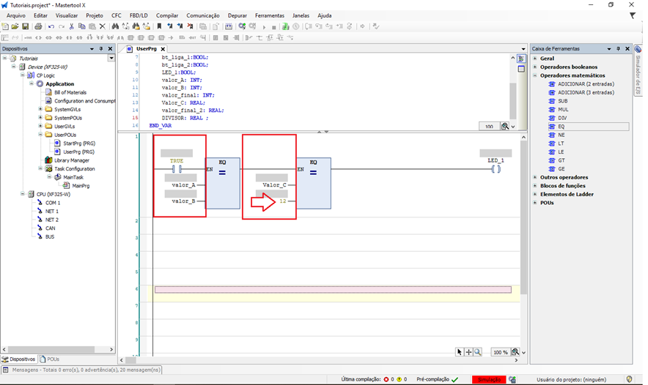The height and width of the screenshot is (385, 648).
Task: Click the Cut scissors icon
Action: [x=72, y=26]
